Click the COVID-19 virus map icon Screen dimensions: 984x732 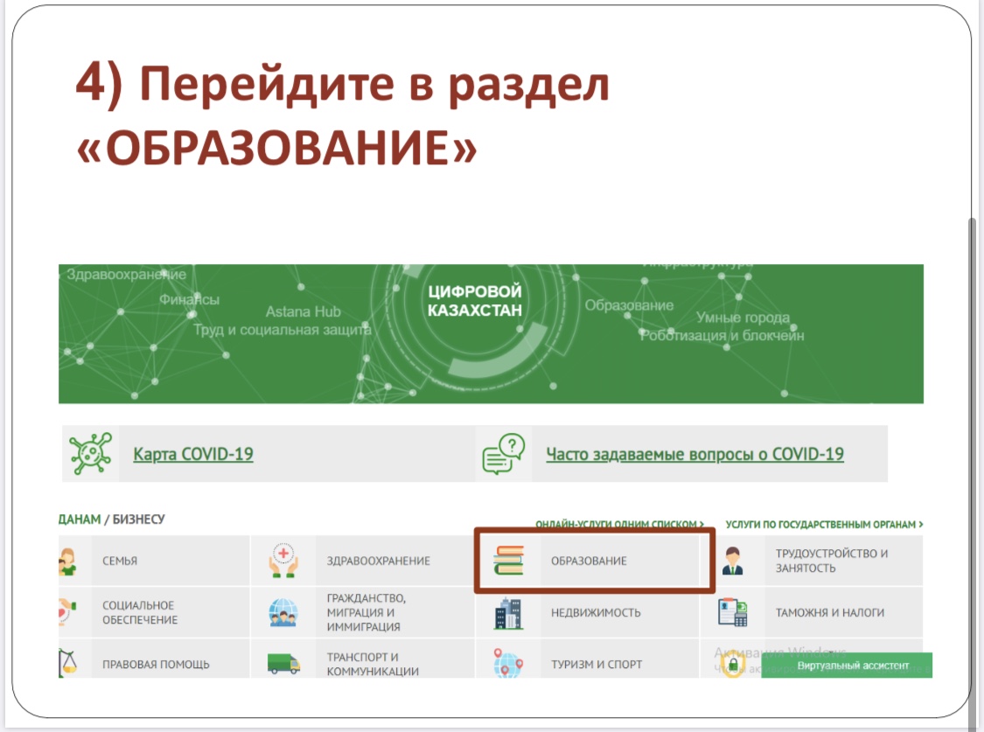(89, 454)
